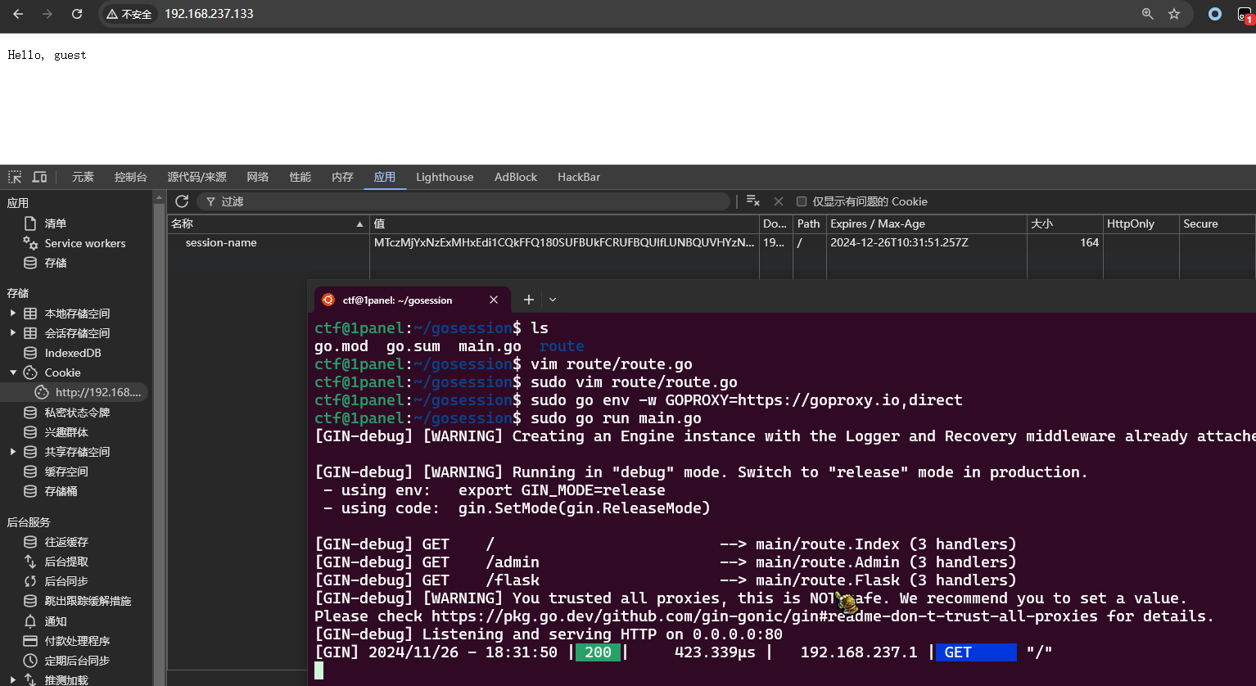The image size is (1256, 686).
Task: Collapse the Cookie tree node
Action: pos(12,372)
